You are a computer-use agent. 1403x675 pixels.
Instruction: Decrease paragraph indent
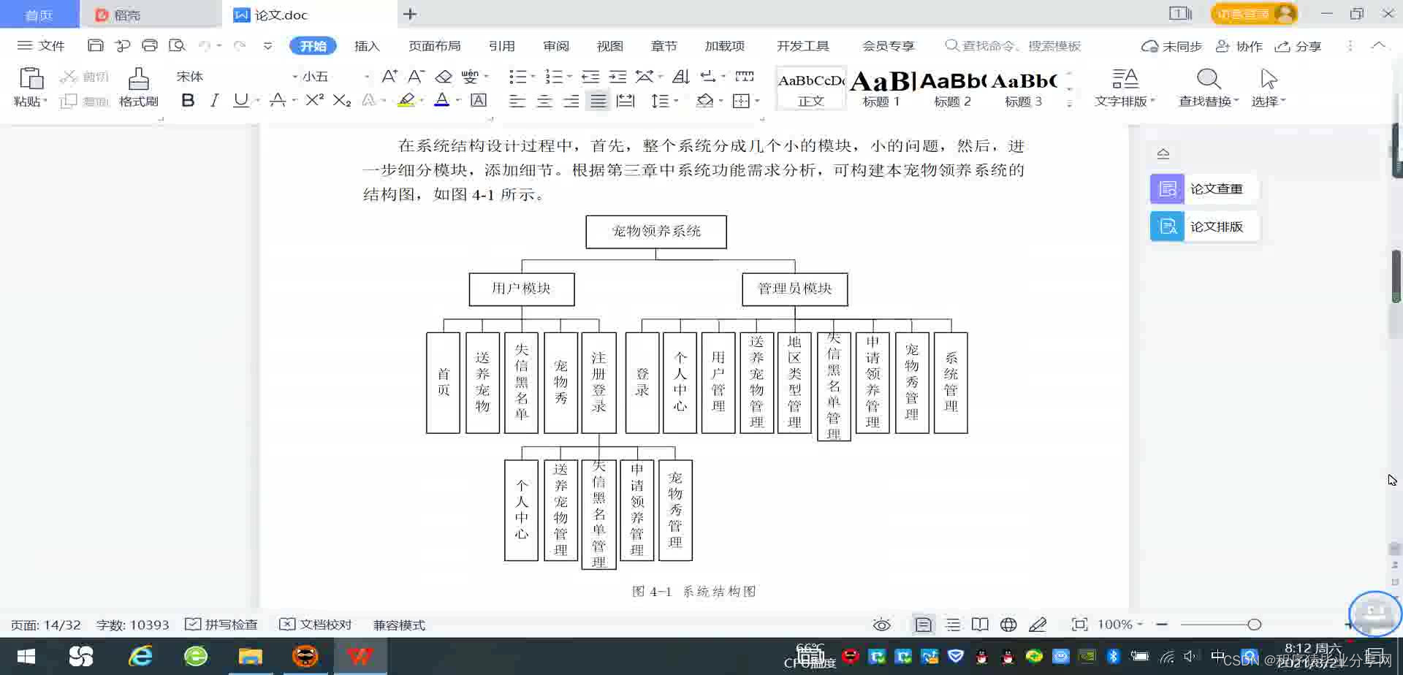[590, 76]
